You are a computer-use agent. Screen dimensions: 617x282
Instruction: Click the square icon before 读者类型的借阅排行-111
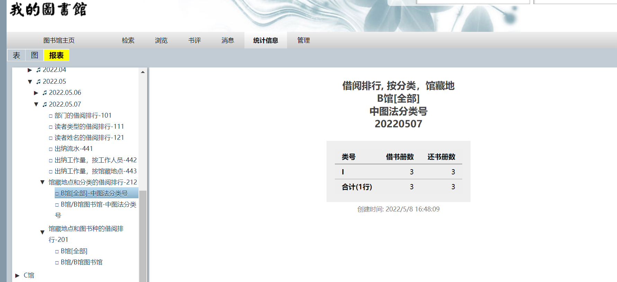pos(51,127)
